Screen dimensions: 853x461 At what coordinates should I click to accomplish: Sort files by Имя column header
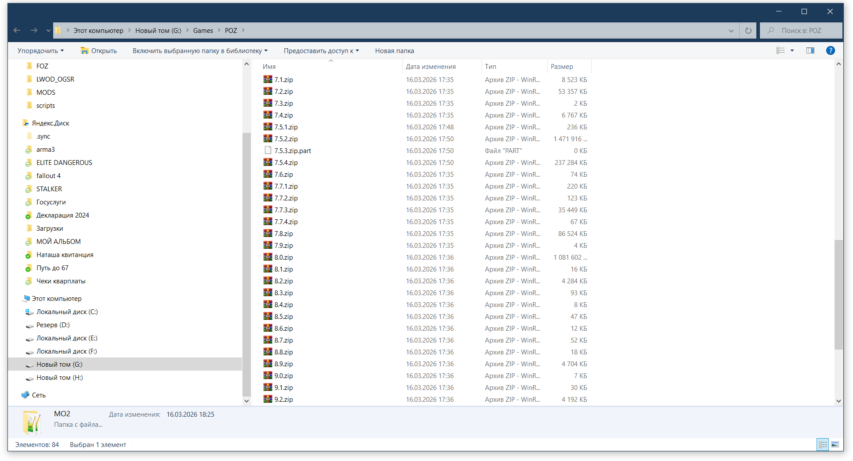click(331, 67)
